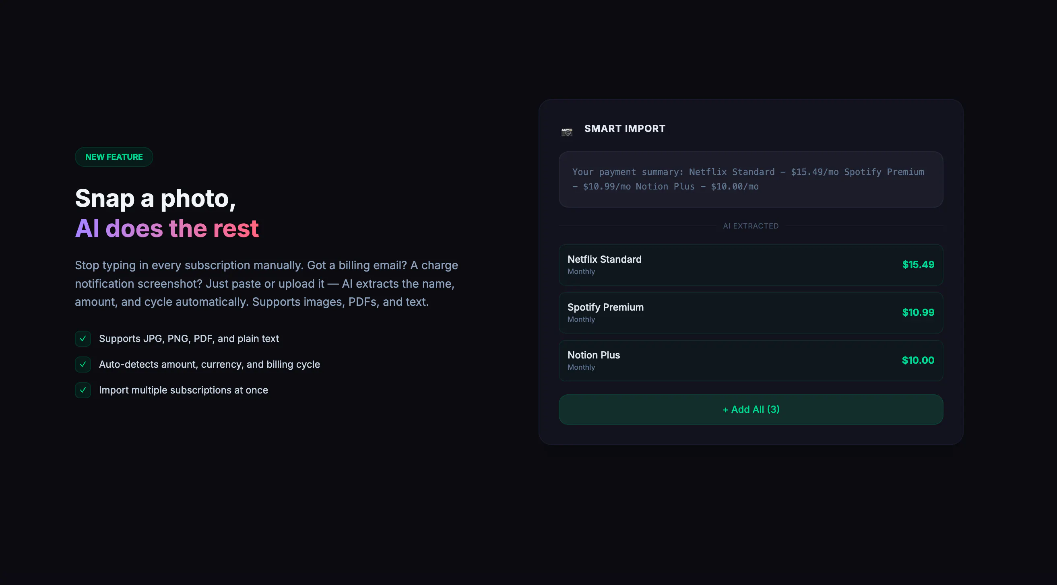Click the checkmark beside Auto-detects amount
1057x585 pixels.
83,364
